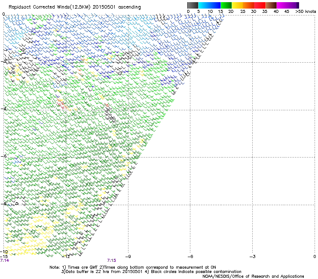The height and width of the screenshot is (279, 318).
Task: Click the purple '7:14' time label
Action: coord(5,261)
